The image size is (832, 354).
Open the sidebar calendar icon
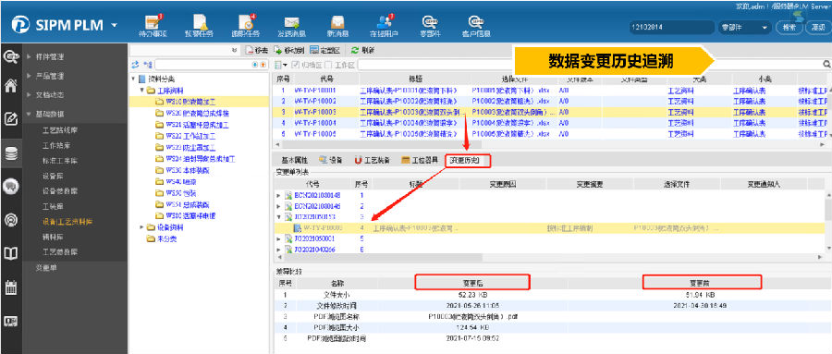coord(11,287)
